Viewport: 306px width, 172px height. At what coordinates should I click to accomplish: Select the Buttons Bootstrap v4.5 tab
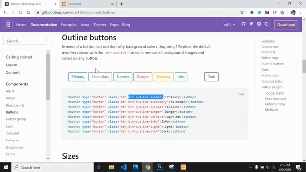[x=31, y=4]
